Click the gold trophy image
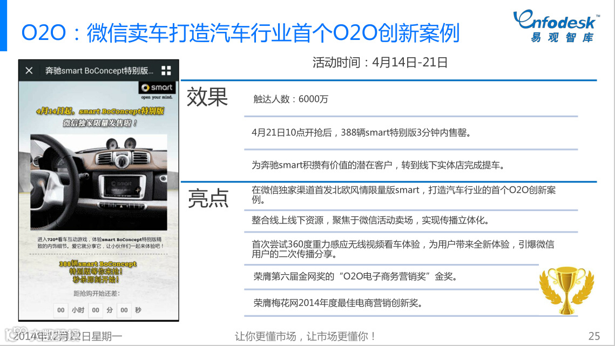 coord(567,290)
